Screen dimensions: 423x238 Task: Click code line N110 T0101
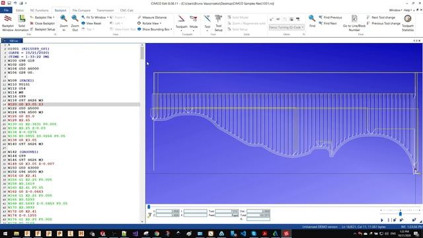[19, 85]
